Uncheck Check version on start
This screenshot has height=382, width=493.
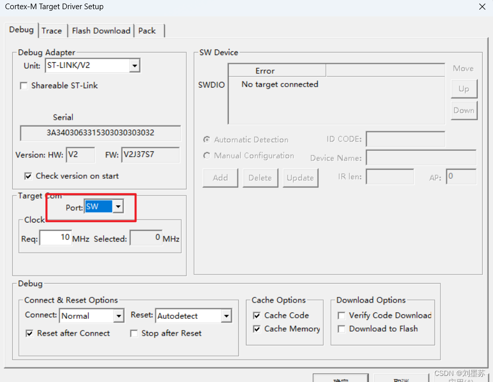(x=29, y=176)
